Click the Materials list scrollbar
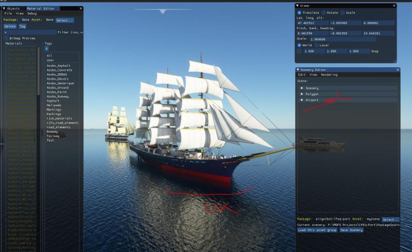Screen dimensions: 412x252 [x=38, y=71]
